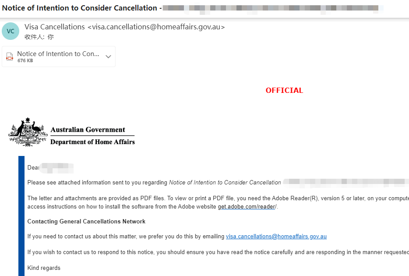Select the sender name Visa Cancellations
Viewport: 409px width, 276px height.
tap(54, 27)
